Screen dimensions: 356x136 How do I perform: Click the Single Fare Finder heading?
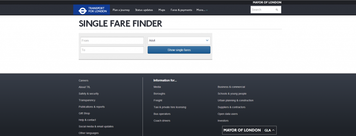[x=121, y=24]
